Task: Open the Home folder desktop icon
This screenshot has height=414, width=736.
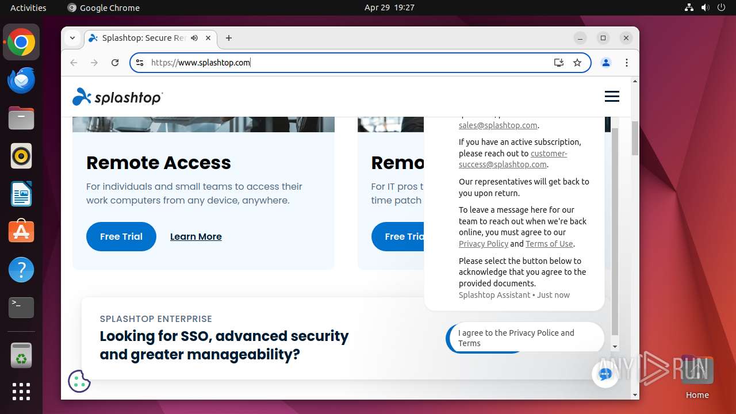Action: pos(697,377)
